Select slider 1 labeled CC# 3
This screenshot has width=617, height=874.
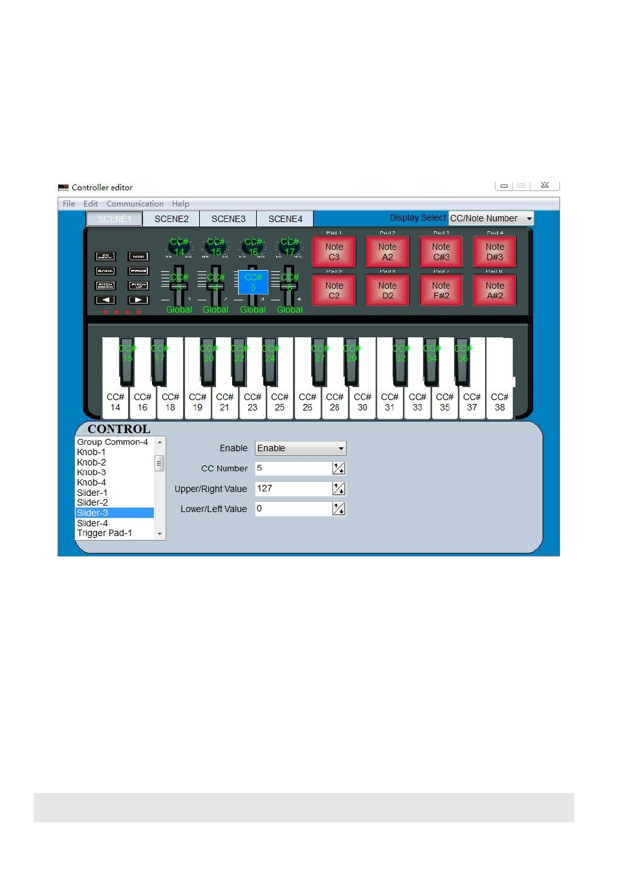179,285
